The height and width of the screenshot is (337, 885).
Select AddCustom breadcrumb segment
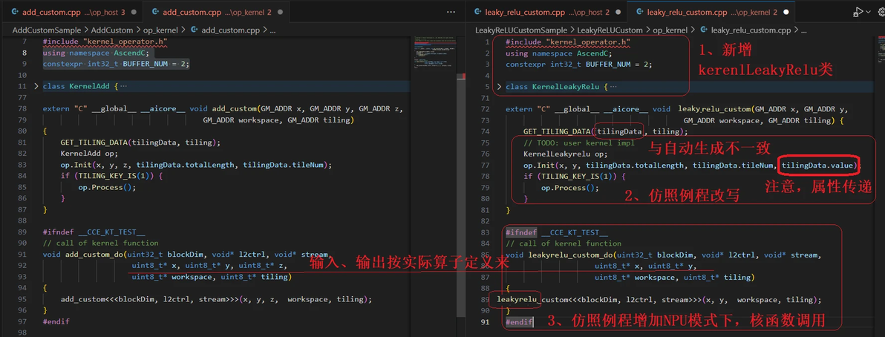pyautogui.click(x=113, y=30)
